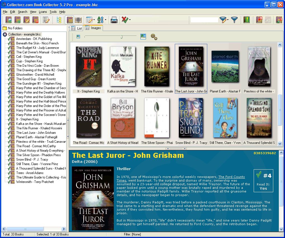Click the upper collapse arrow on left panel splitter
The height and width of the screenshot is (238, 285).
68,120
